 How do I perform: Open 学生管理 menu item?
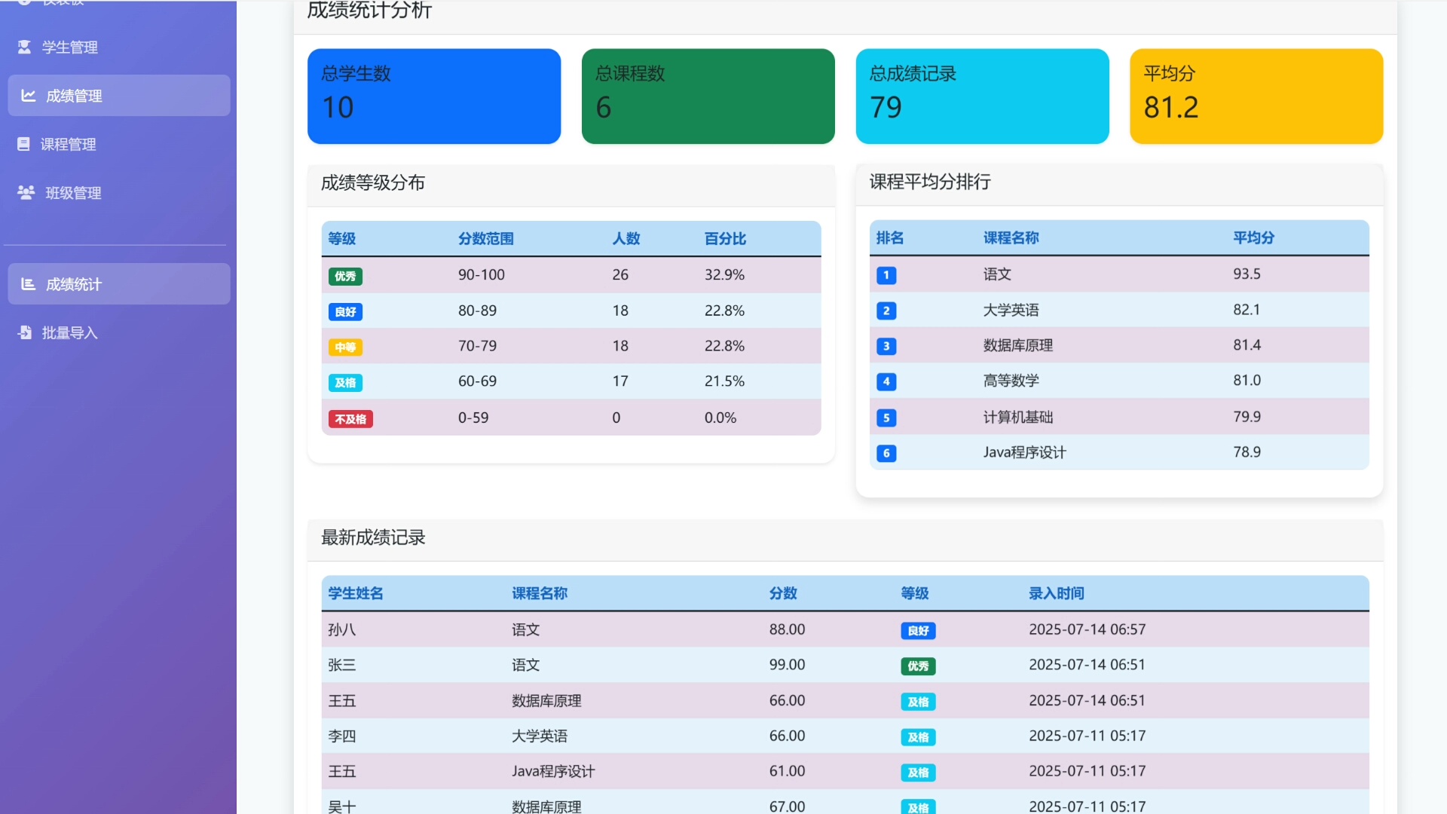(70, 47)
